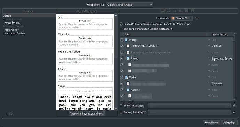This screenshot has height=127, width=240.
Task: Click the document icon of Kapitel 1
Action: (128, 90)
